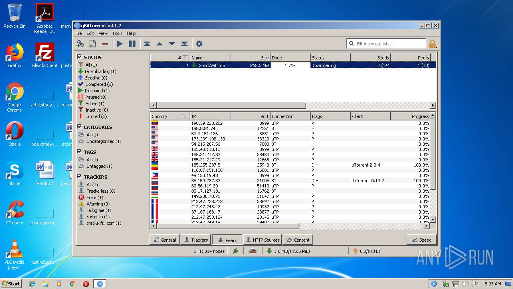Click the Add torrent file toolbar icon

(93, 44)
